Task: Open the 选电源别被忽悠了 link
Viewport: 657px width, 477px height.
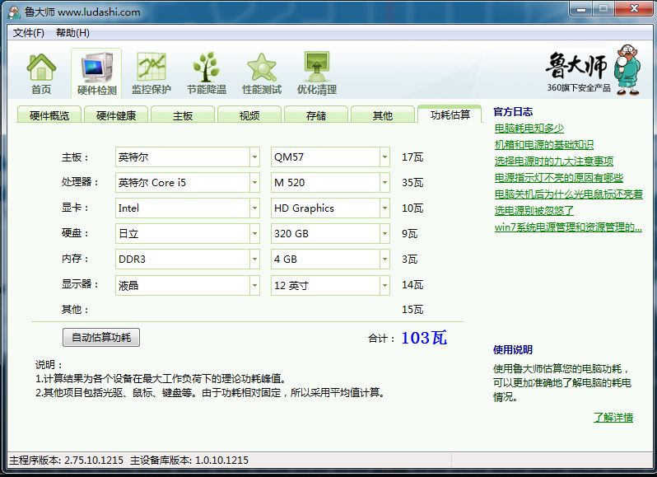Action: tap(534, 210)
